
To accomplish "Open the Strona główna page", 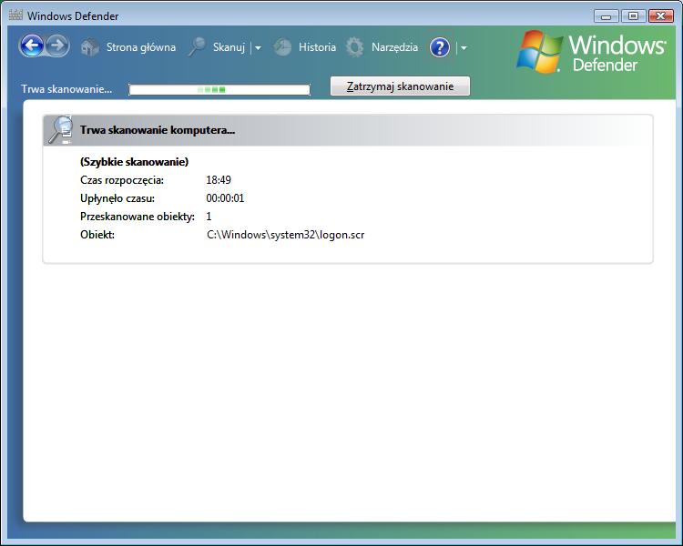I will tap(141, 47).
